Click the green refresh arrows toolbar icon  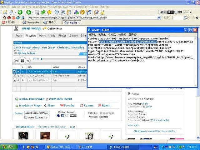(43, 12)
